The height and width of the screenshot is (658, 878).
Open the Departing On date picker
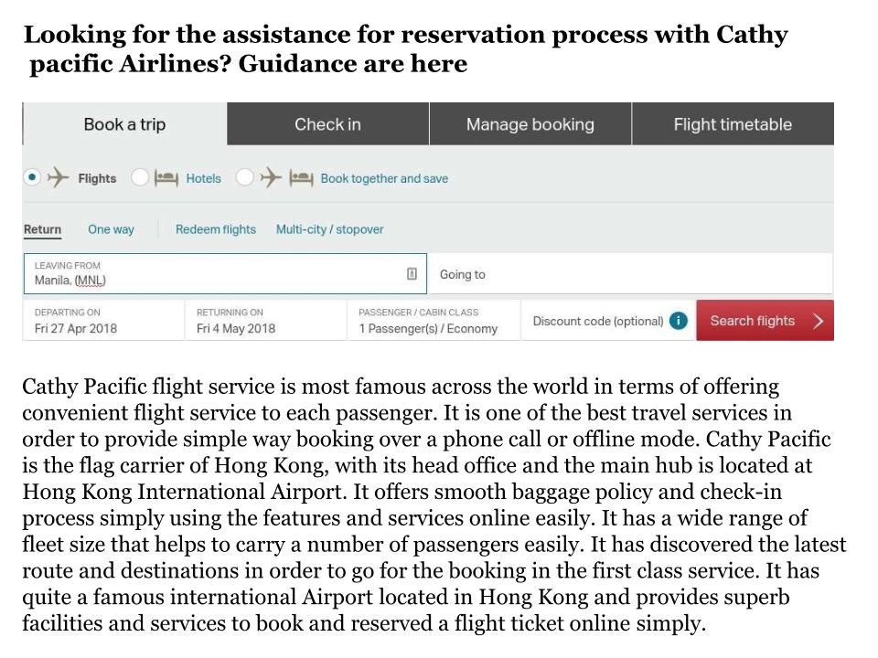click(103, 321)
